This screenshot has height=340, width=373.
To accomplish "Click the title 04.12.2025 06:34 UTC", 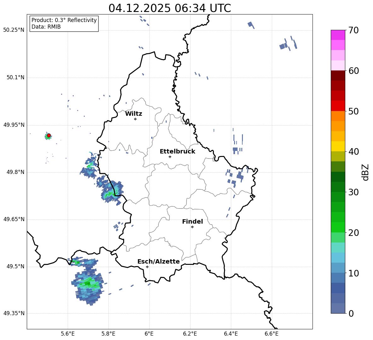I will [169, 8].
